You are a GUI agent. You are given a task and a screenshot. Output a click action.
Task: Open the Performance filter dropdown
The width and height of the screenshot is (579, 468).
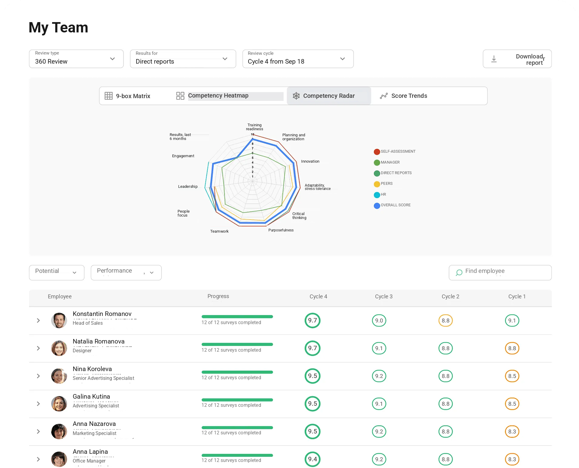click(x=126, y=273)
